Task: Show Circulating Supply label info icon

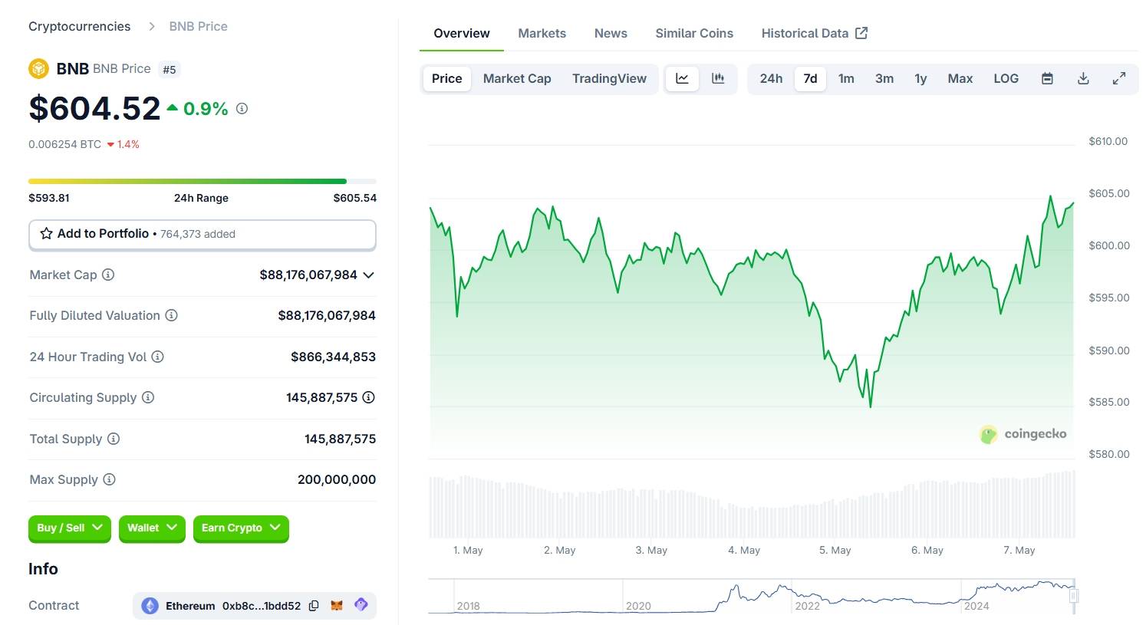Action: (x=148, y=397)
